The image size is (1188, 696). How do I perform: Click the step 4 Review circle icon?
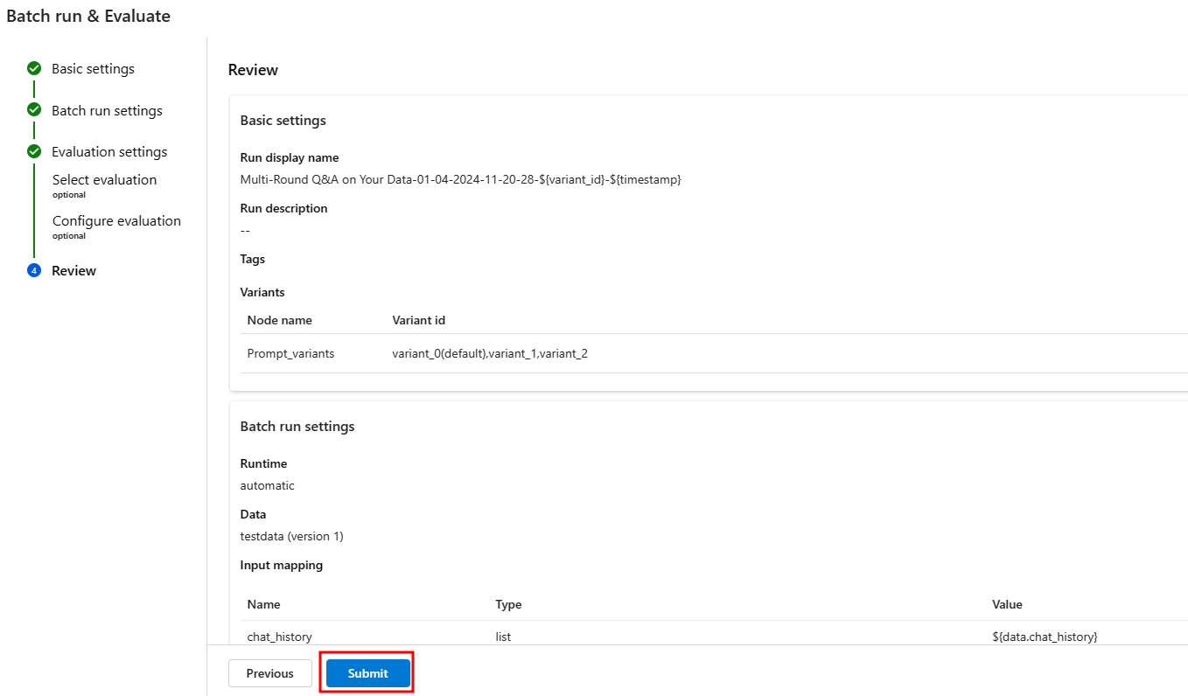click(x=34, y=270)
